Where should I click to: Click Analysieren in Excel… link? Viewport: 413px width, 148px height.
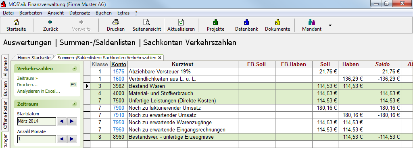(x=38, y=92)
